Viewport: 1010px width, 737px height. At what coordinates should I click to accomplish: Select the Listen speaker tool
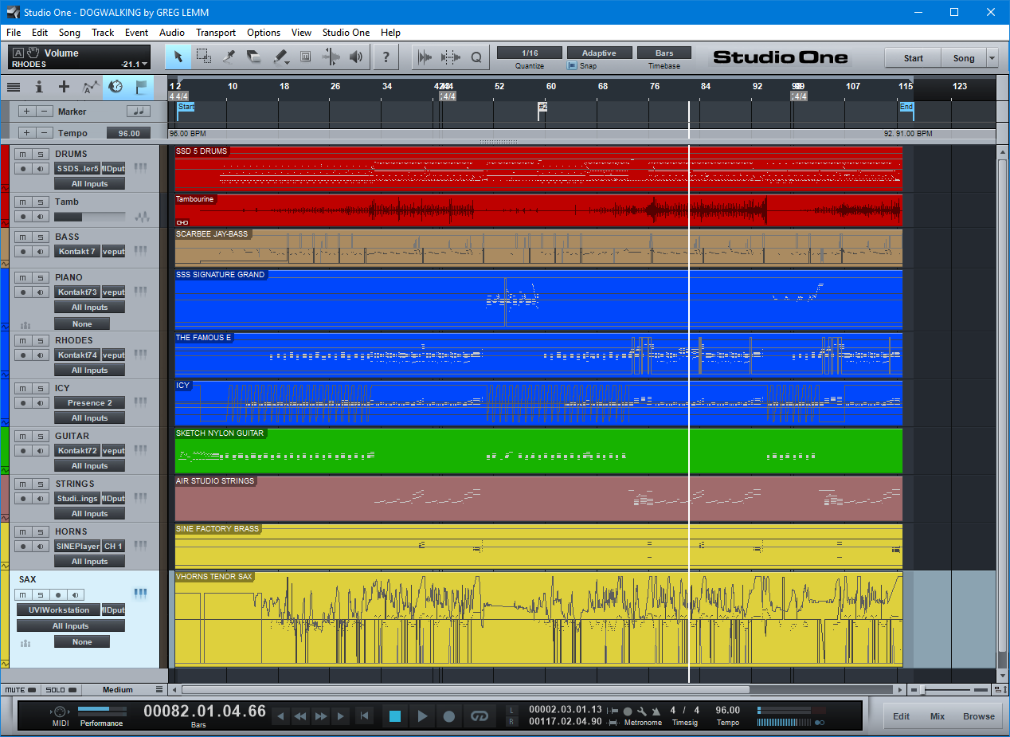click(356, 57)
